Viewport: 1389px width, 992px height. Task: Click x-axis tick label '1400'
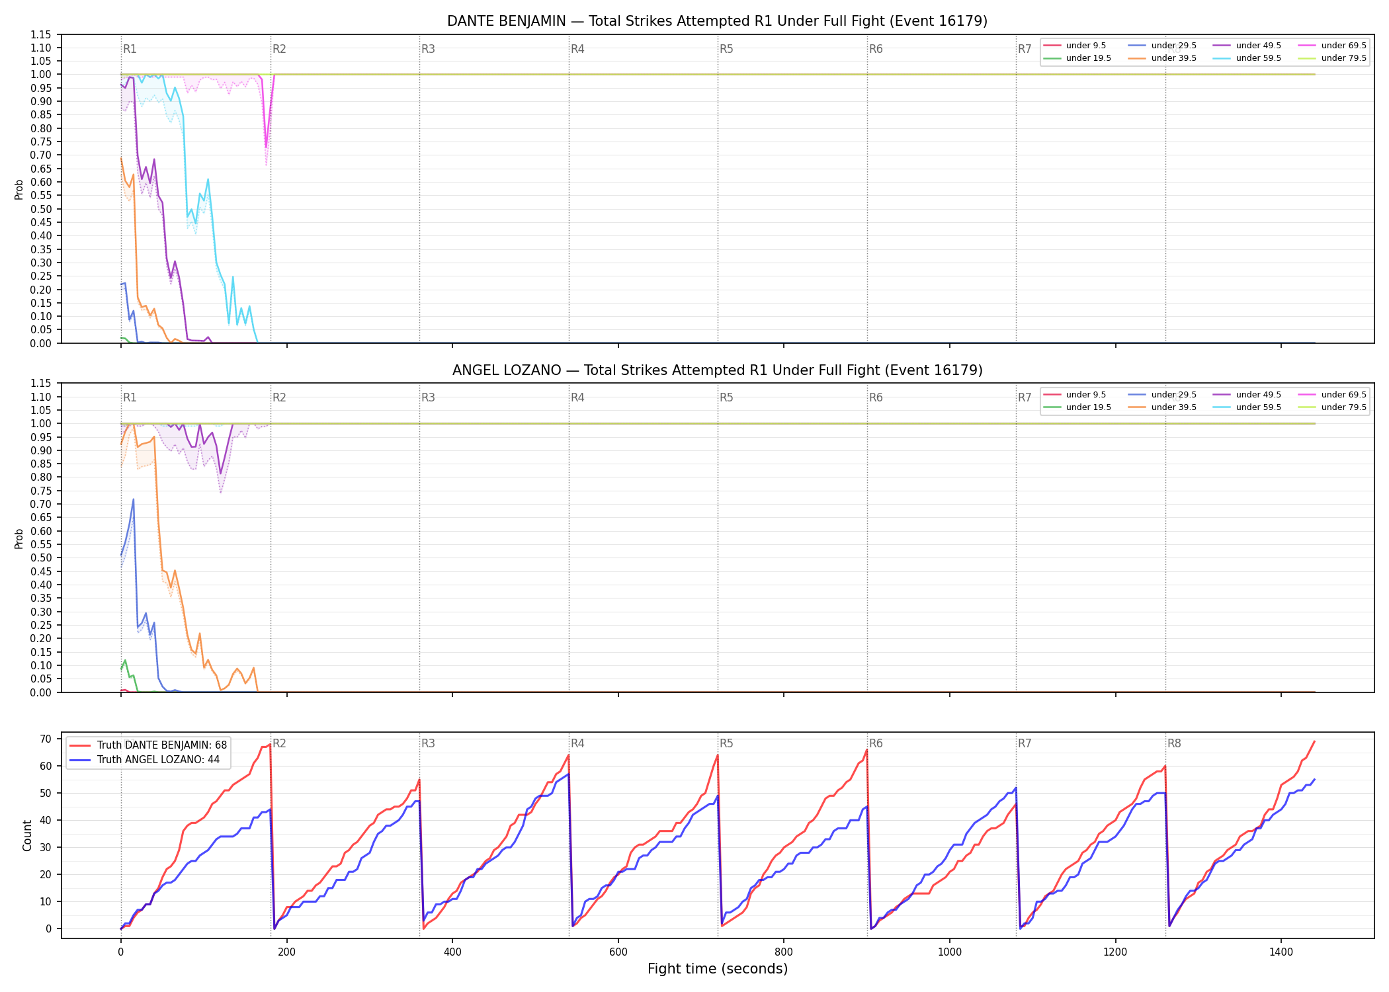pyautogui.click(x=1281, y=952)
